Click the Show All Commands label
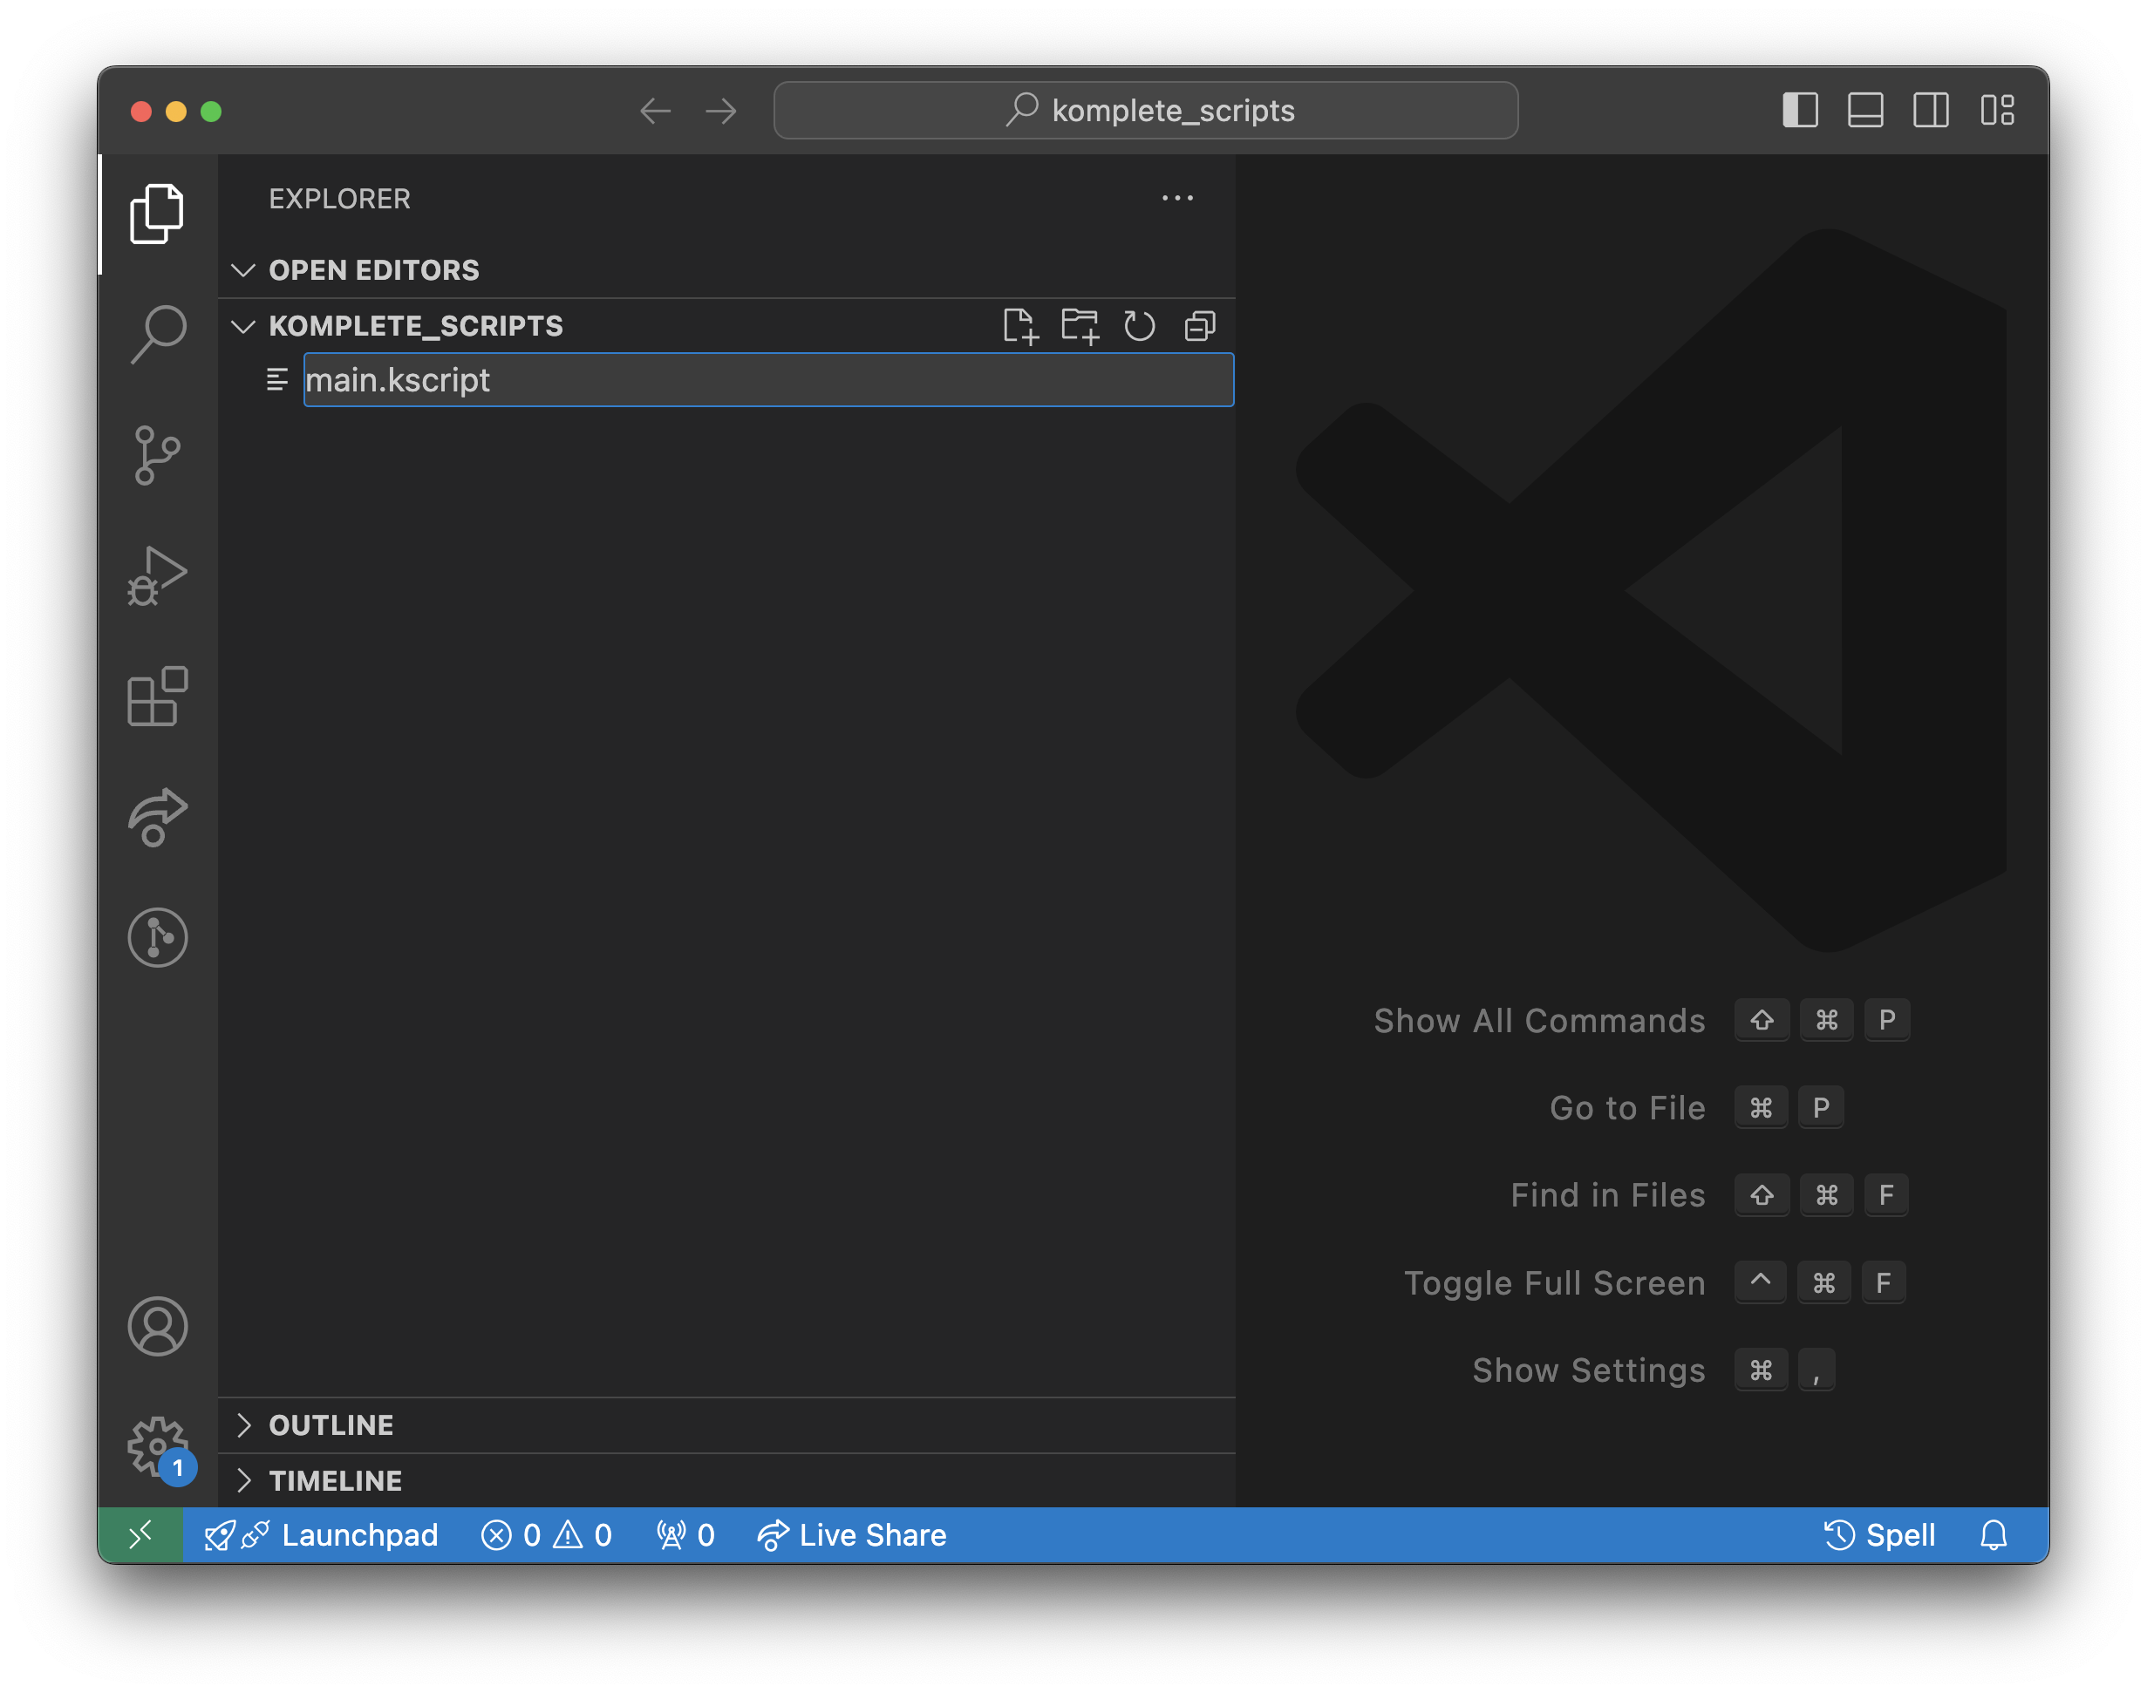This screenshot has width=2147, height=1693. (1539, 1020)
